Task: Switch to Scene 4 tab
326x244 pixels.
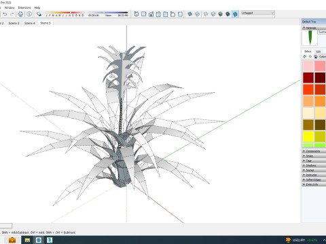Action: pos(30,23)
